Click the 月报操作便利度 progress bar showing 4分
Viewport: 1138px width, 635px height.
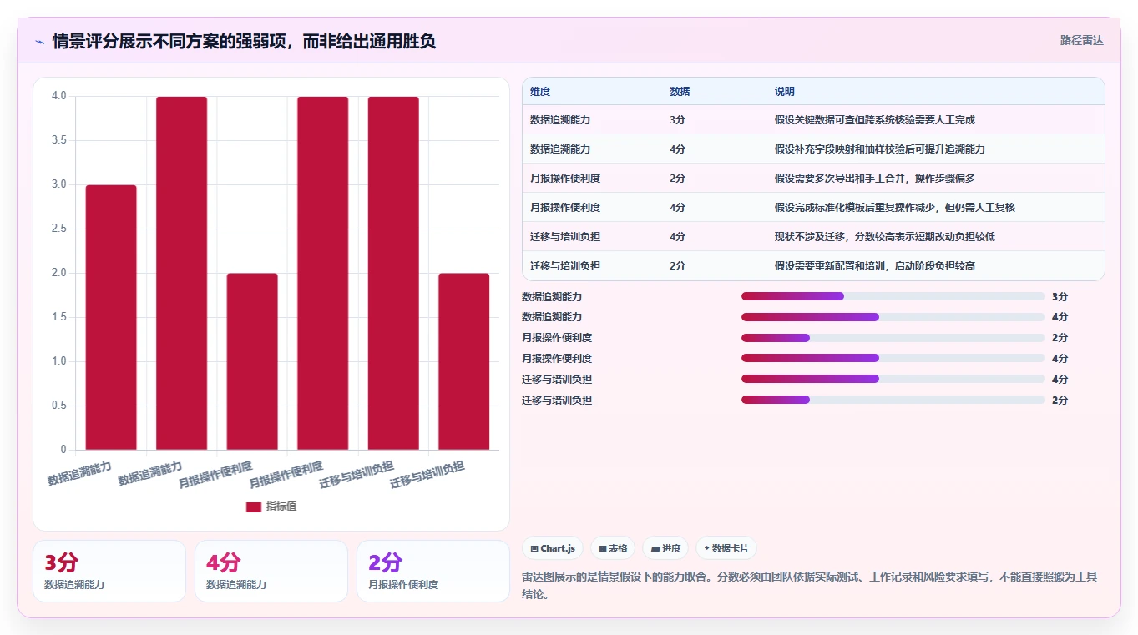893,359
